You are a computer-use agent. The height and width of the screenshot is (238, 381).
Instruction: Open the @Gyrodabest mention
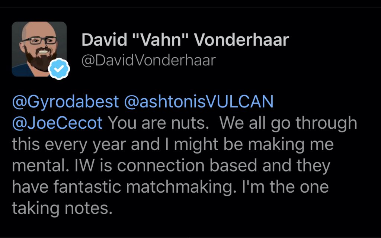click(x=65, y=102)
